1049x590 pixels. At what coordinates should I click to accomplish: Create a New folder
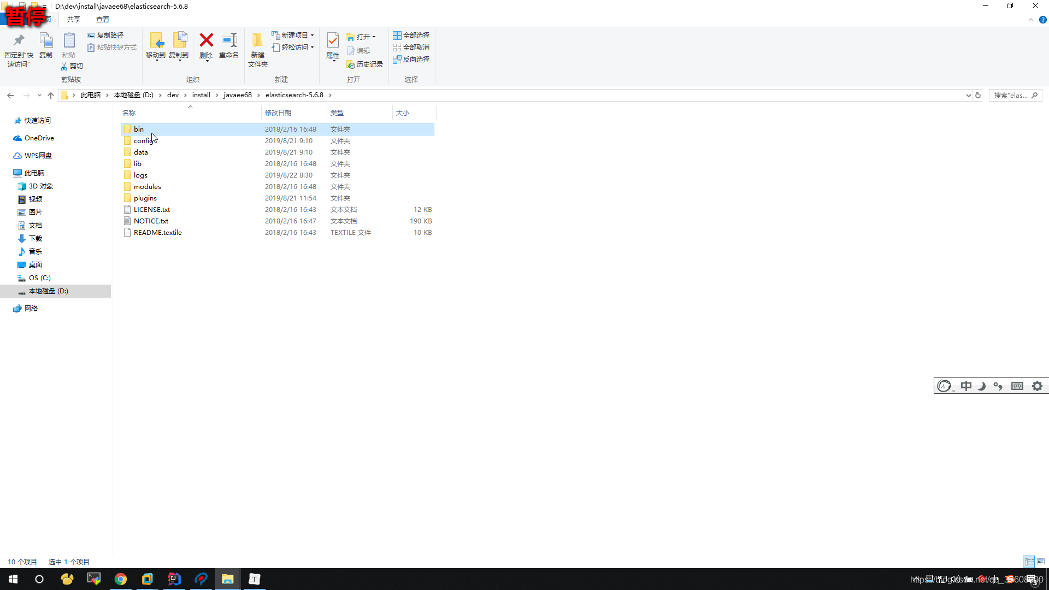click(x=258, y=50)
